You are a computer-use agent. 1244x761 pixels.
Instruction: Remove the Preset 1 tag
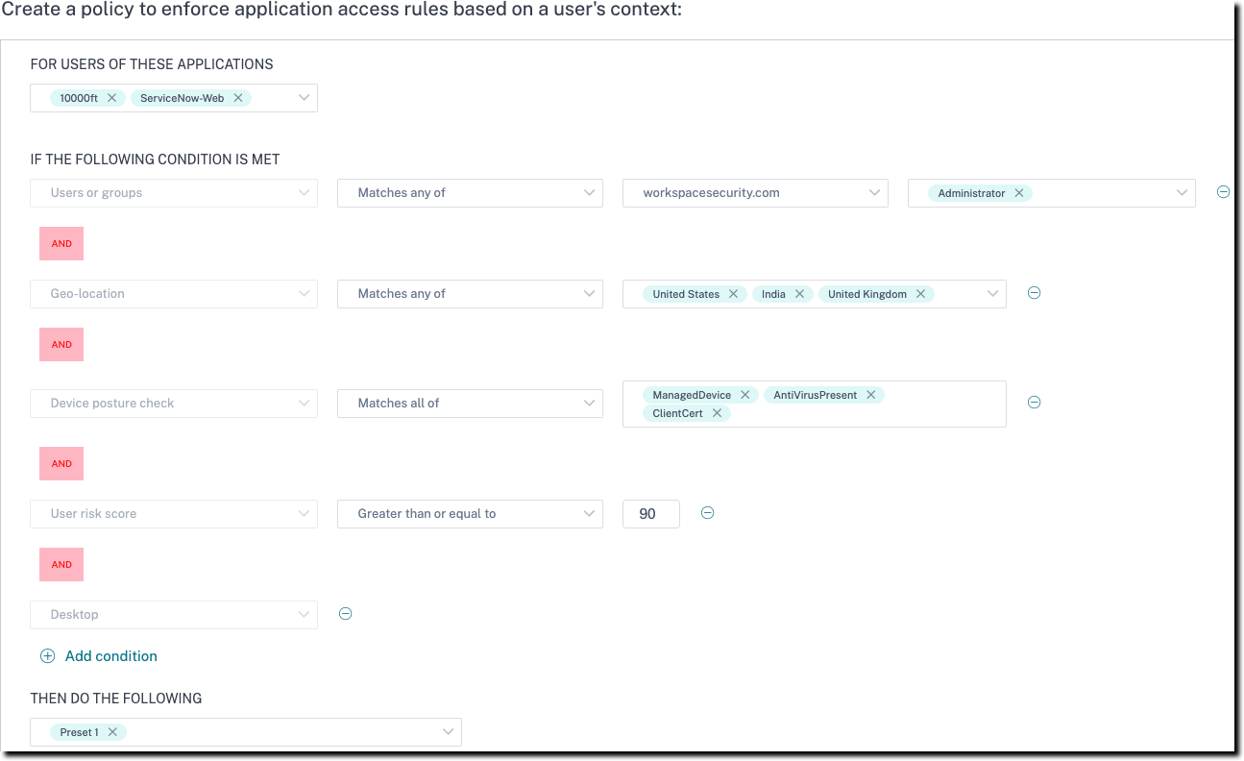[x=112, y=732]
